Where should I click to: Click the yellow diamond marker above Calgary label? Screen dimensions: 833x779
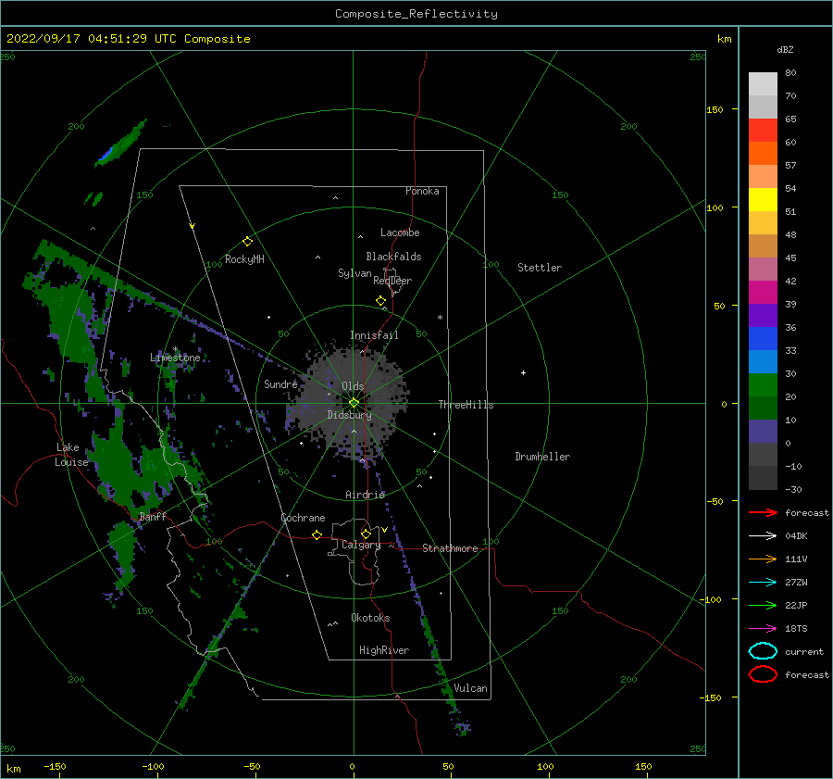[366, 534]
